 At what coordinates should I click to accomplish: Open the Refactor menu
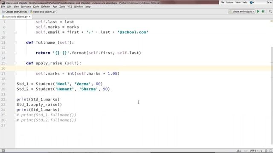[46, 7]
